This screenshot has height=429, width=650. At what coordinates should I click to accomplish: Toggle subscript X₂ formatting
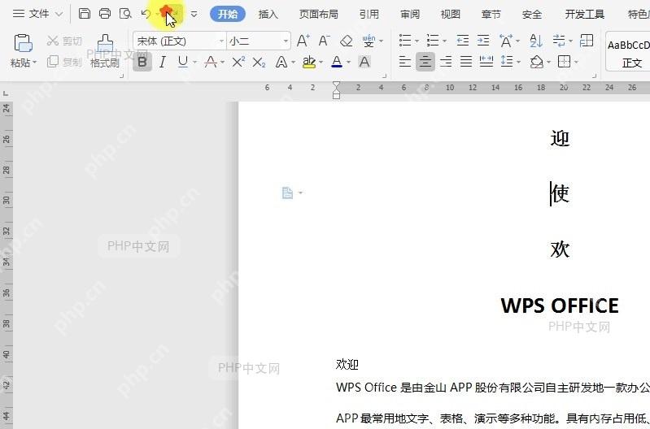259,63
